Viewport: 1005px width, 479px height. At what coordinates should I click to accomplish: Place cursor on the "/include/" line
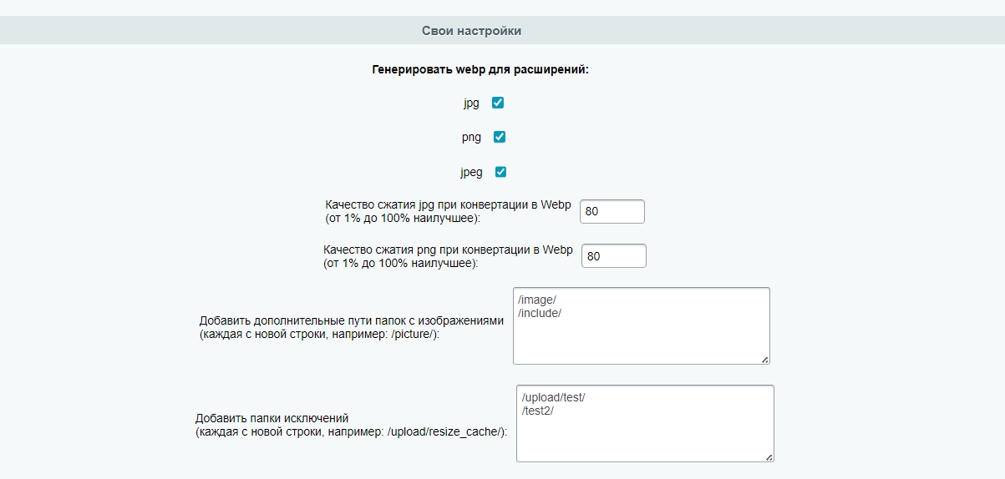(540, 313)
